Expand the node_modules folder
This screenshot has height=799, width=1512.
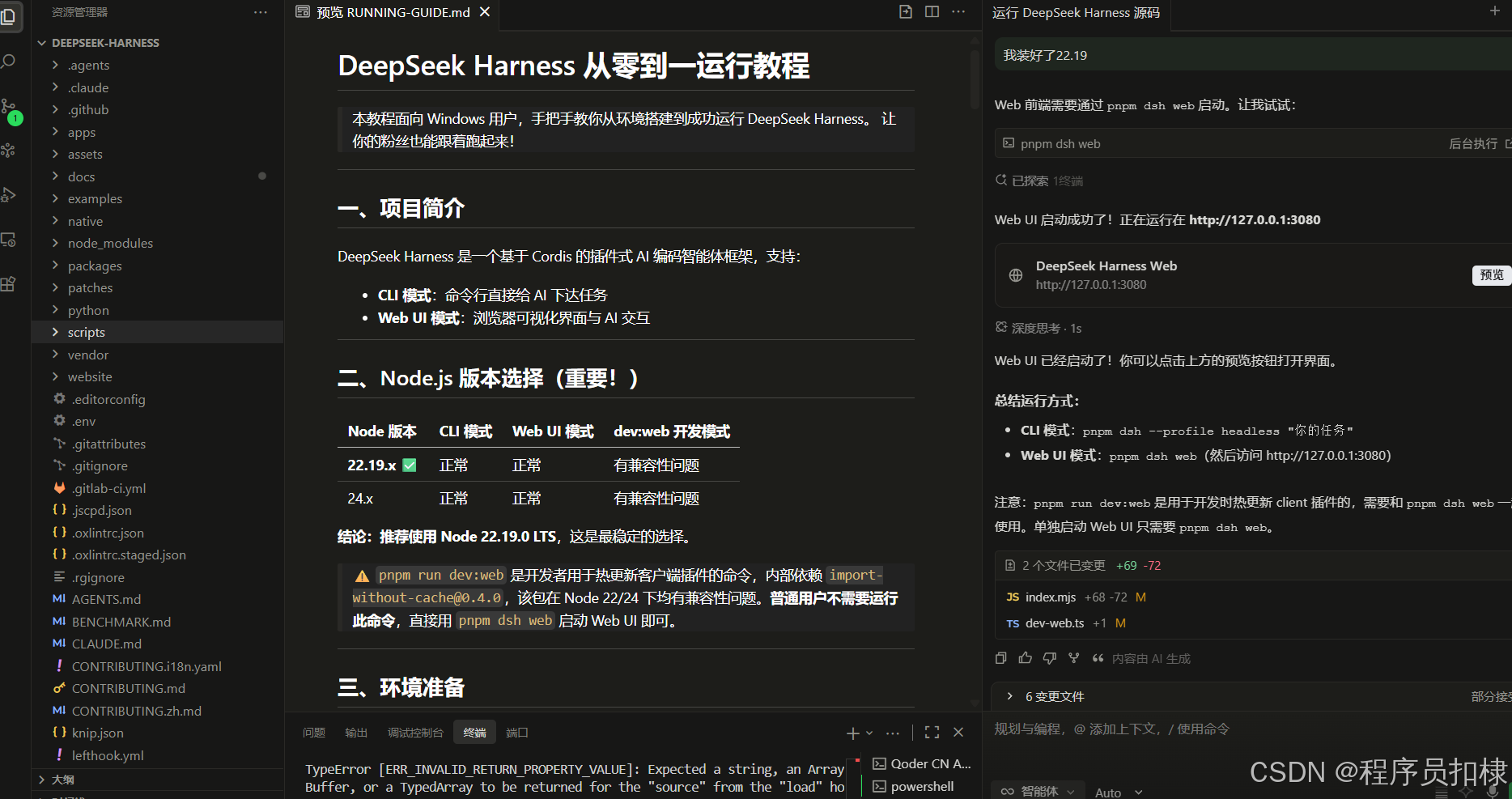click(x=110, y=244)
